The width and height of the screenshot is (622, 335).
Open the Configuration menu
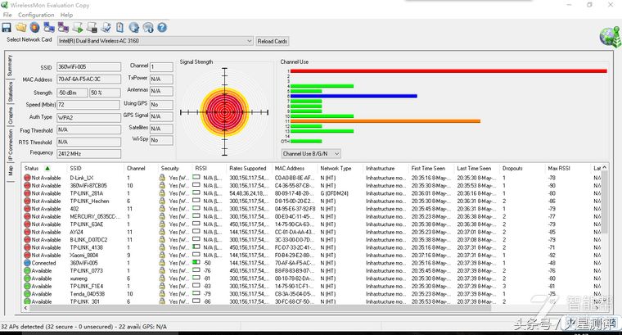coord(36,15)
